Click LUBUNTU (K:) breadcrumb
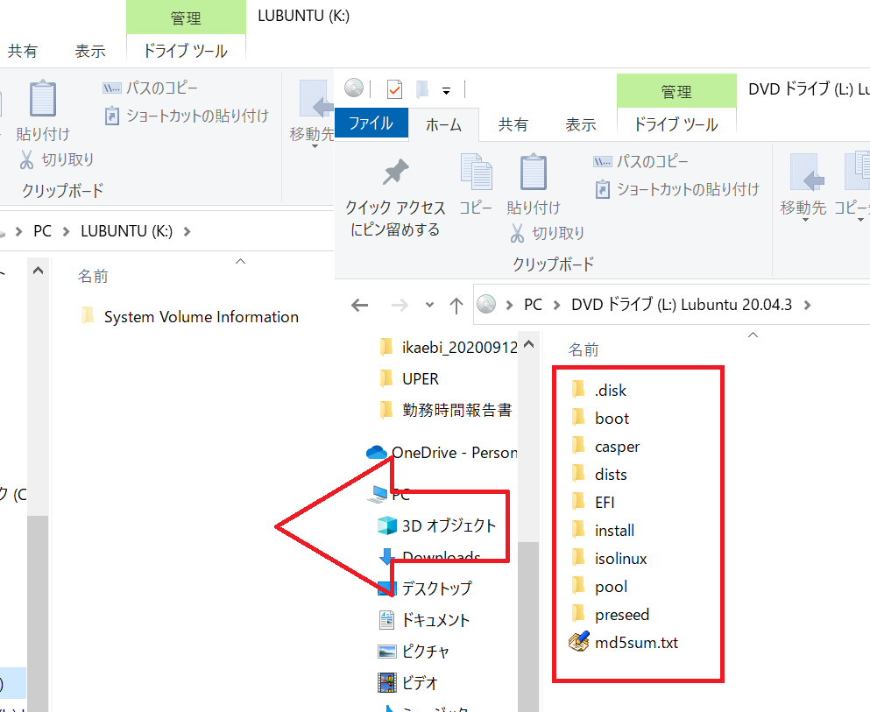Screen dimensions: 870x712 coord(126,231)
